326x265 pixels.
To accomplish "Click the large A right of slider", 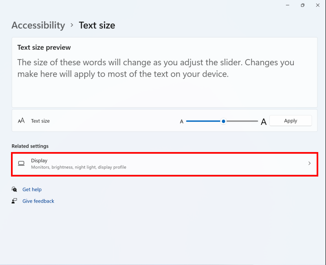I will coord(264,121).
